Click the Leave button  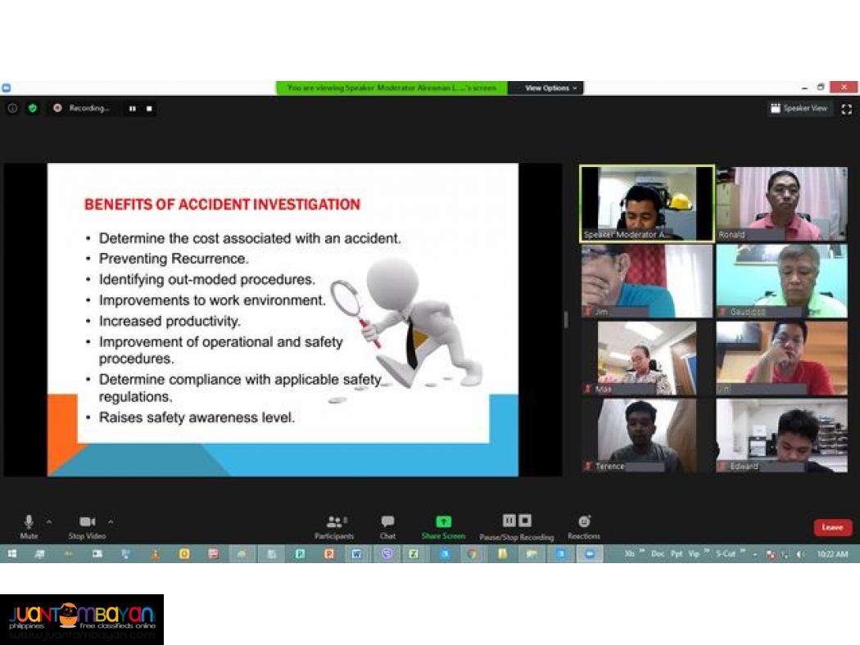pyautogui.click(x=832, y=527)
